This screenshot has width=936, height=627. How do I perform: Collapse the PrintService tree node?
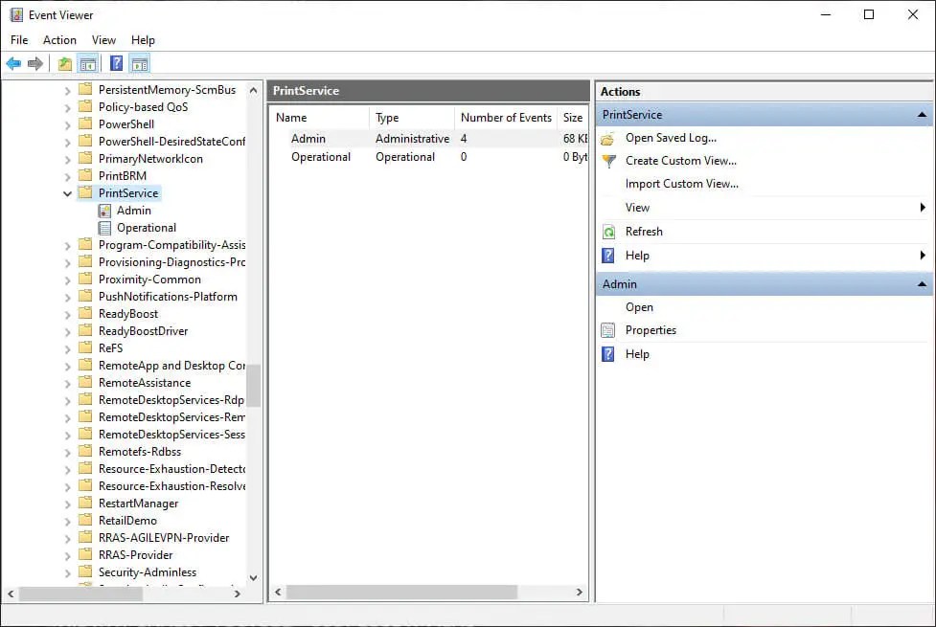67,192
